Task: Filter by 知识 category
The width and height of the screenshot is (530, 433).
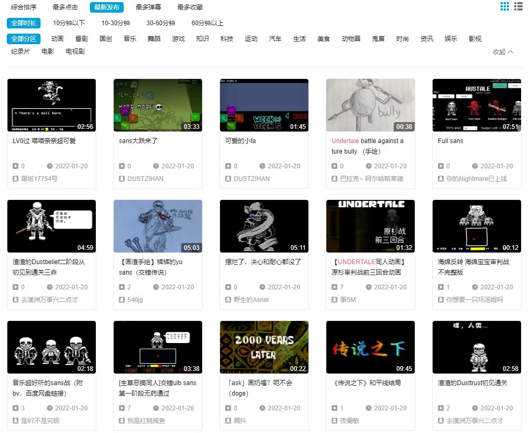Action: point(203,39)
